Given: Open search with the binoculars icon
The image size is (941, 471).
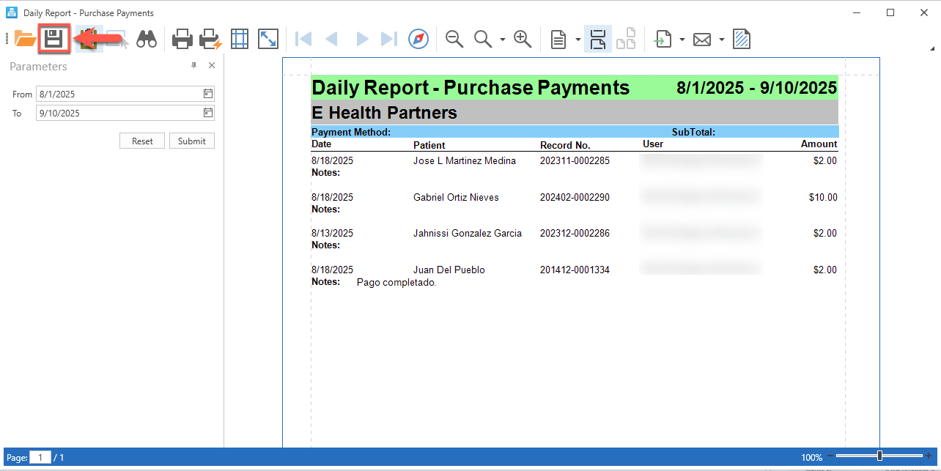Looking at the screenshot, I should [x=147, y=39].
